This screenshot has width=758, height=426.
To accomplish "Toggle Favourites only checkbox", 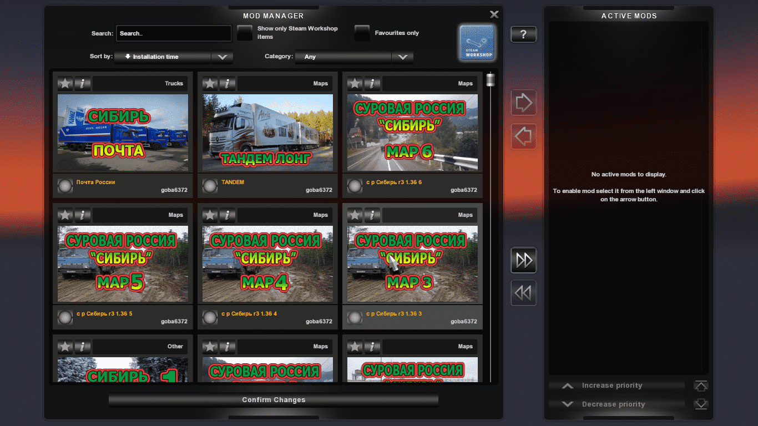I will coord(362,33).
